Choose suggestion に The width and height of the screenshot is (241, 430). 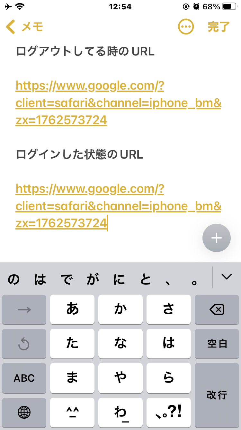coord(119,279)
